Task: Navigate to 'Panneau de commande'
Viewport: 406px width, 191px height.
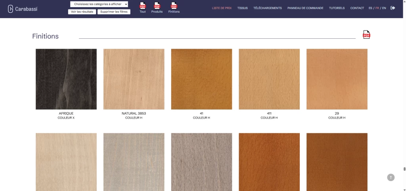Action: click(x=305, y=8)
